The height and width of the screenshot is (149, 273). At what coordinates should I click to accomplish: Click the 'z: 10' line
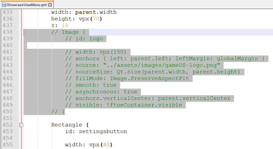click(60, 25)
